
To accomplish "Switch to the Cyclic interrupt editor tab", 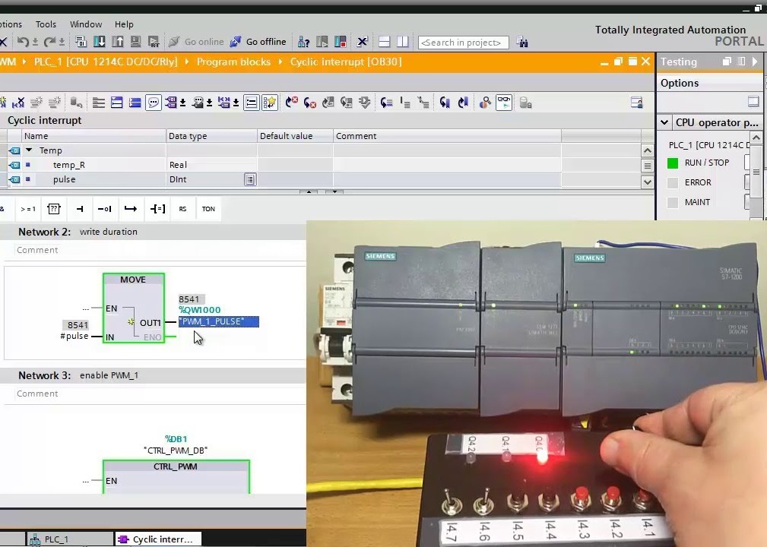I will pos(157,539).
